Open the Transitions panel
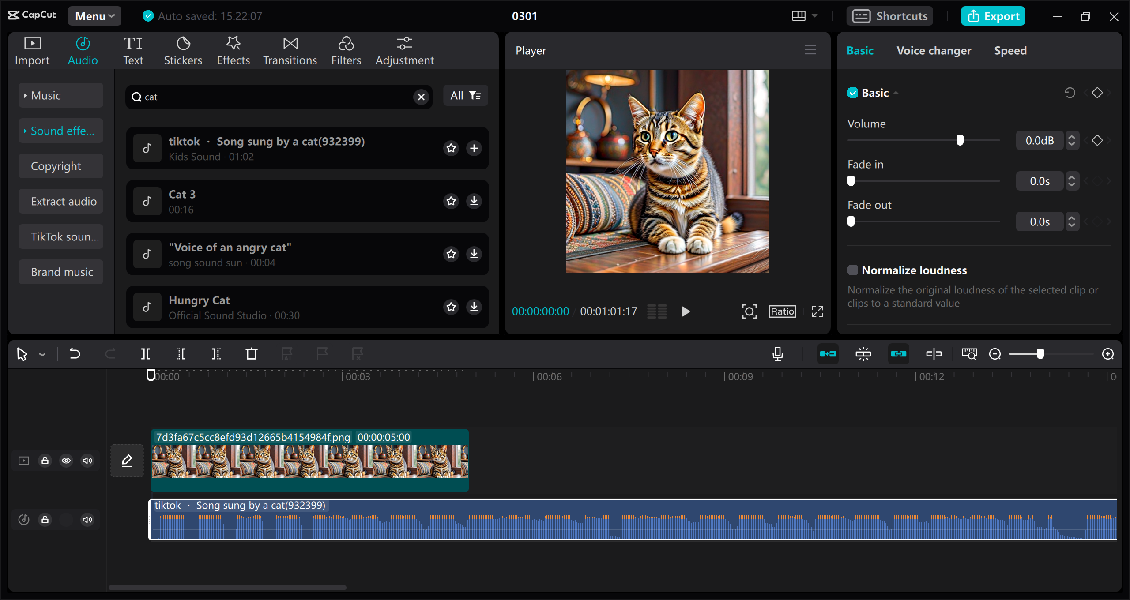Screen dimensions: 1130x600 [290, 50]
